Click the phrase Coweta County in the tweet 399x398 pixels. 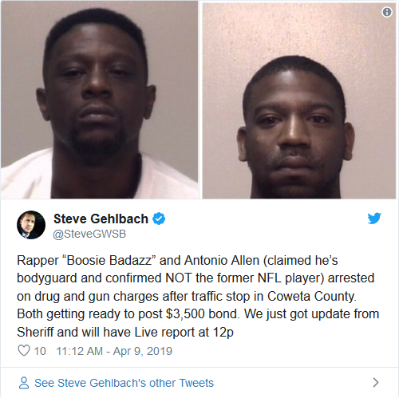(312, 296)
